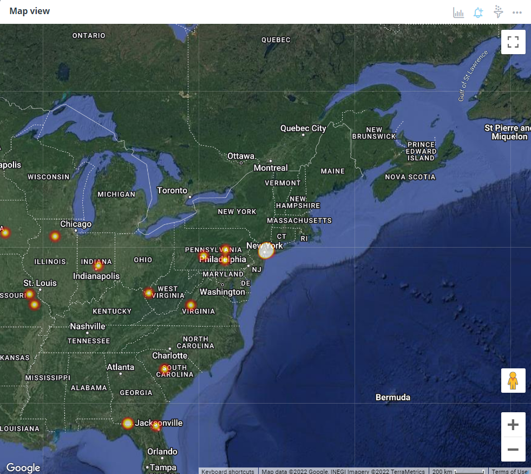Select the heatmap point at Indianapolis
This screenshot has height=474, width=531.
(x=98, y=265)
